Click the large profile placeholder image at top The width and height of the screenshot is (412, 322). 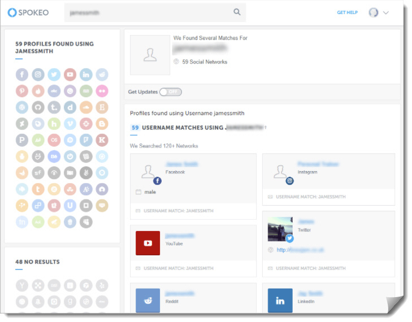pos(150,55)
